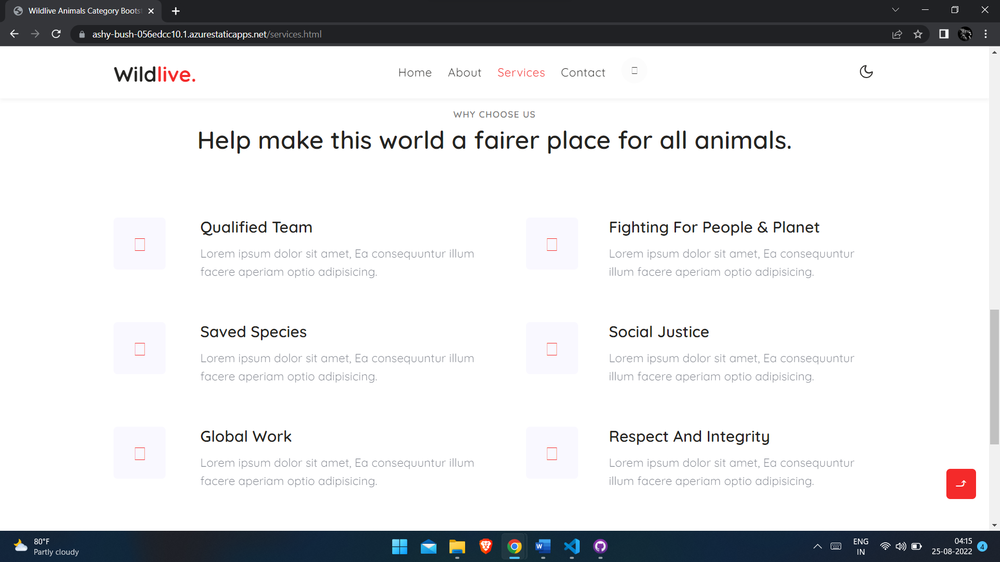Click the Saved Species heading
The height and width of the screenshot is (562, 1000).
click(254, 332)
